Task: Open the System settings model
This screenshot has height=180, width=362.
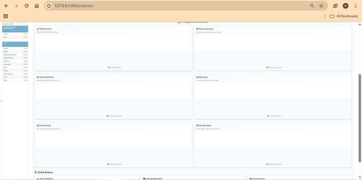Action: pos(8,74)
